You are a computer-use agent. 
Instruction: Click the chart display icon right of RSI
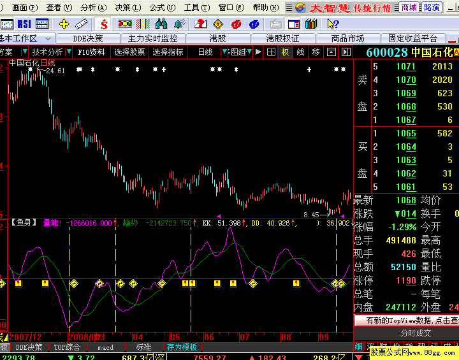[x=42, y=24]
